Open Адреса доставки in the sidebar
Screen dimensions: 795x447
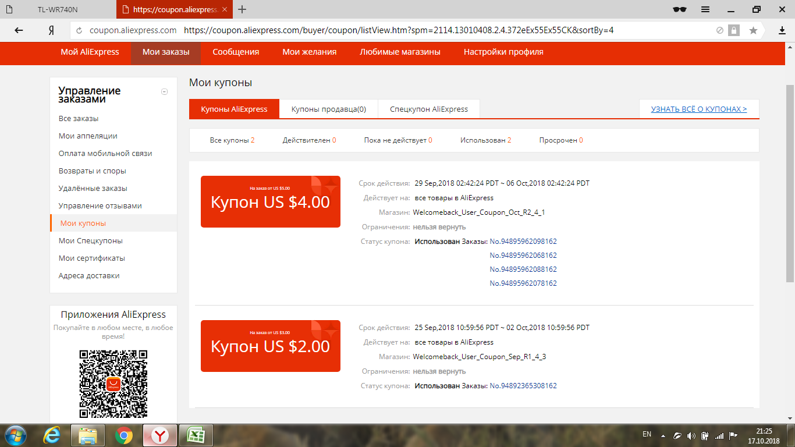tap(89, 276)
